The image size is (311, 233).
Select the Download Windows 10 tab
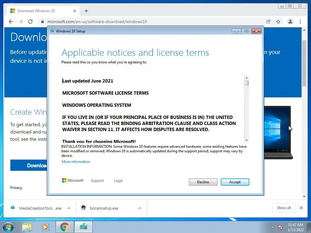pos(43,11)
